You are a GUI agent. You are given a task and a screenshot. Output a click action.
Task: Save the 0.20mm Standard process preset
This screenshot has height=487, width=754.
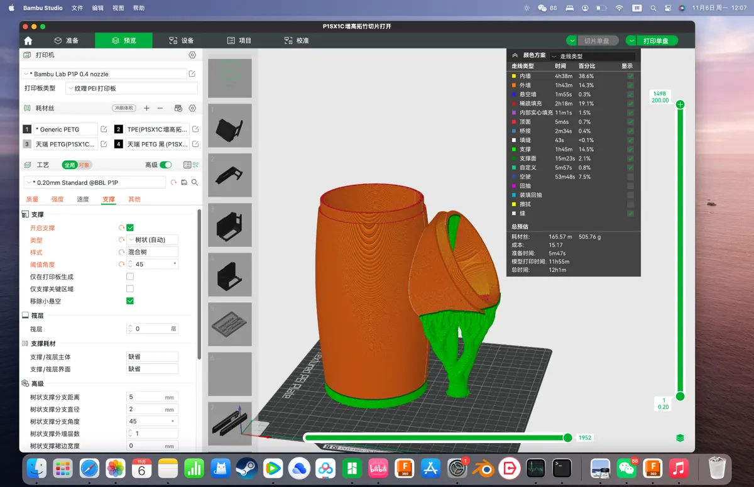[184, 182]
